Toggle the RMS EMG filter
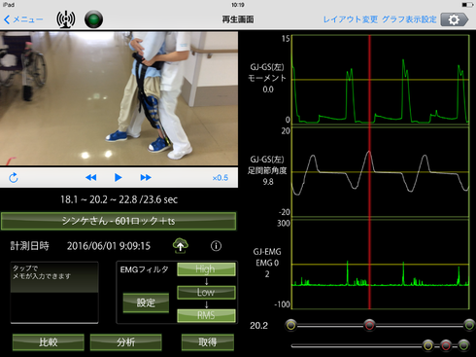This screenshot has width=476, height=357. (206, 315)
